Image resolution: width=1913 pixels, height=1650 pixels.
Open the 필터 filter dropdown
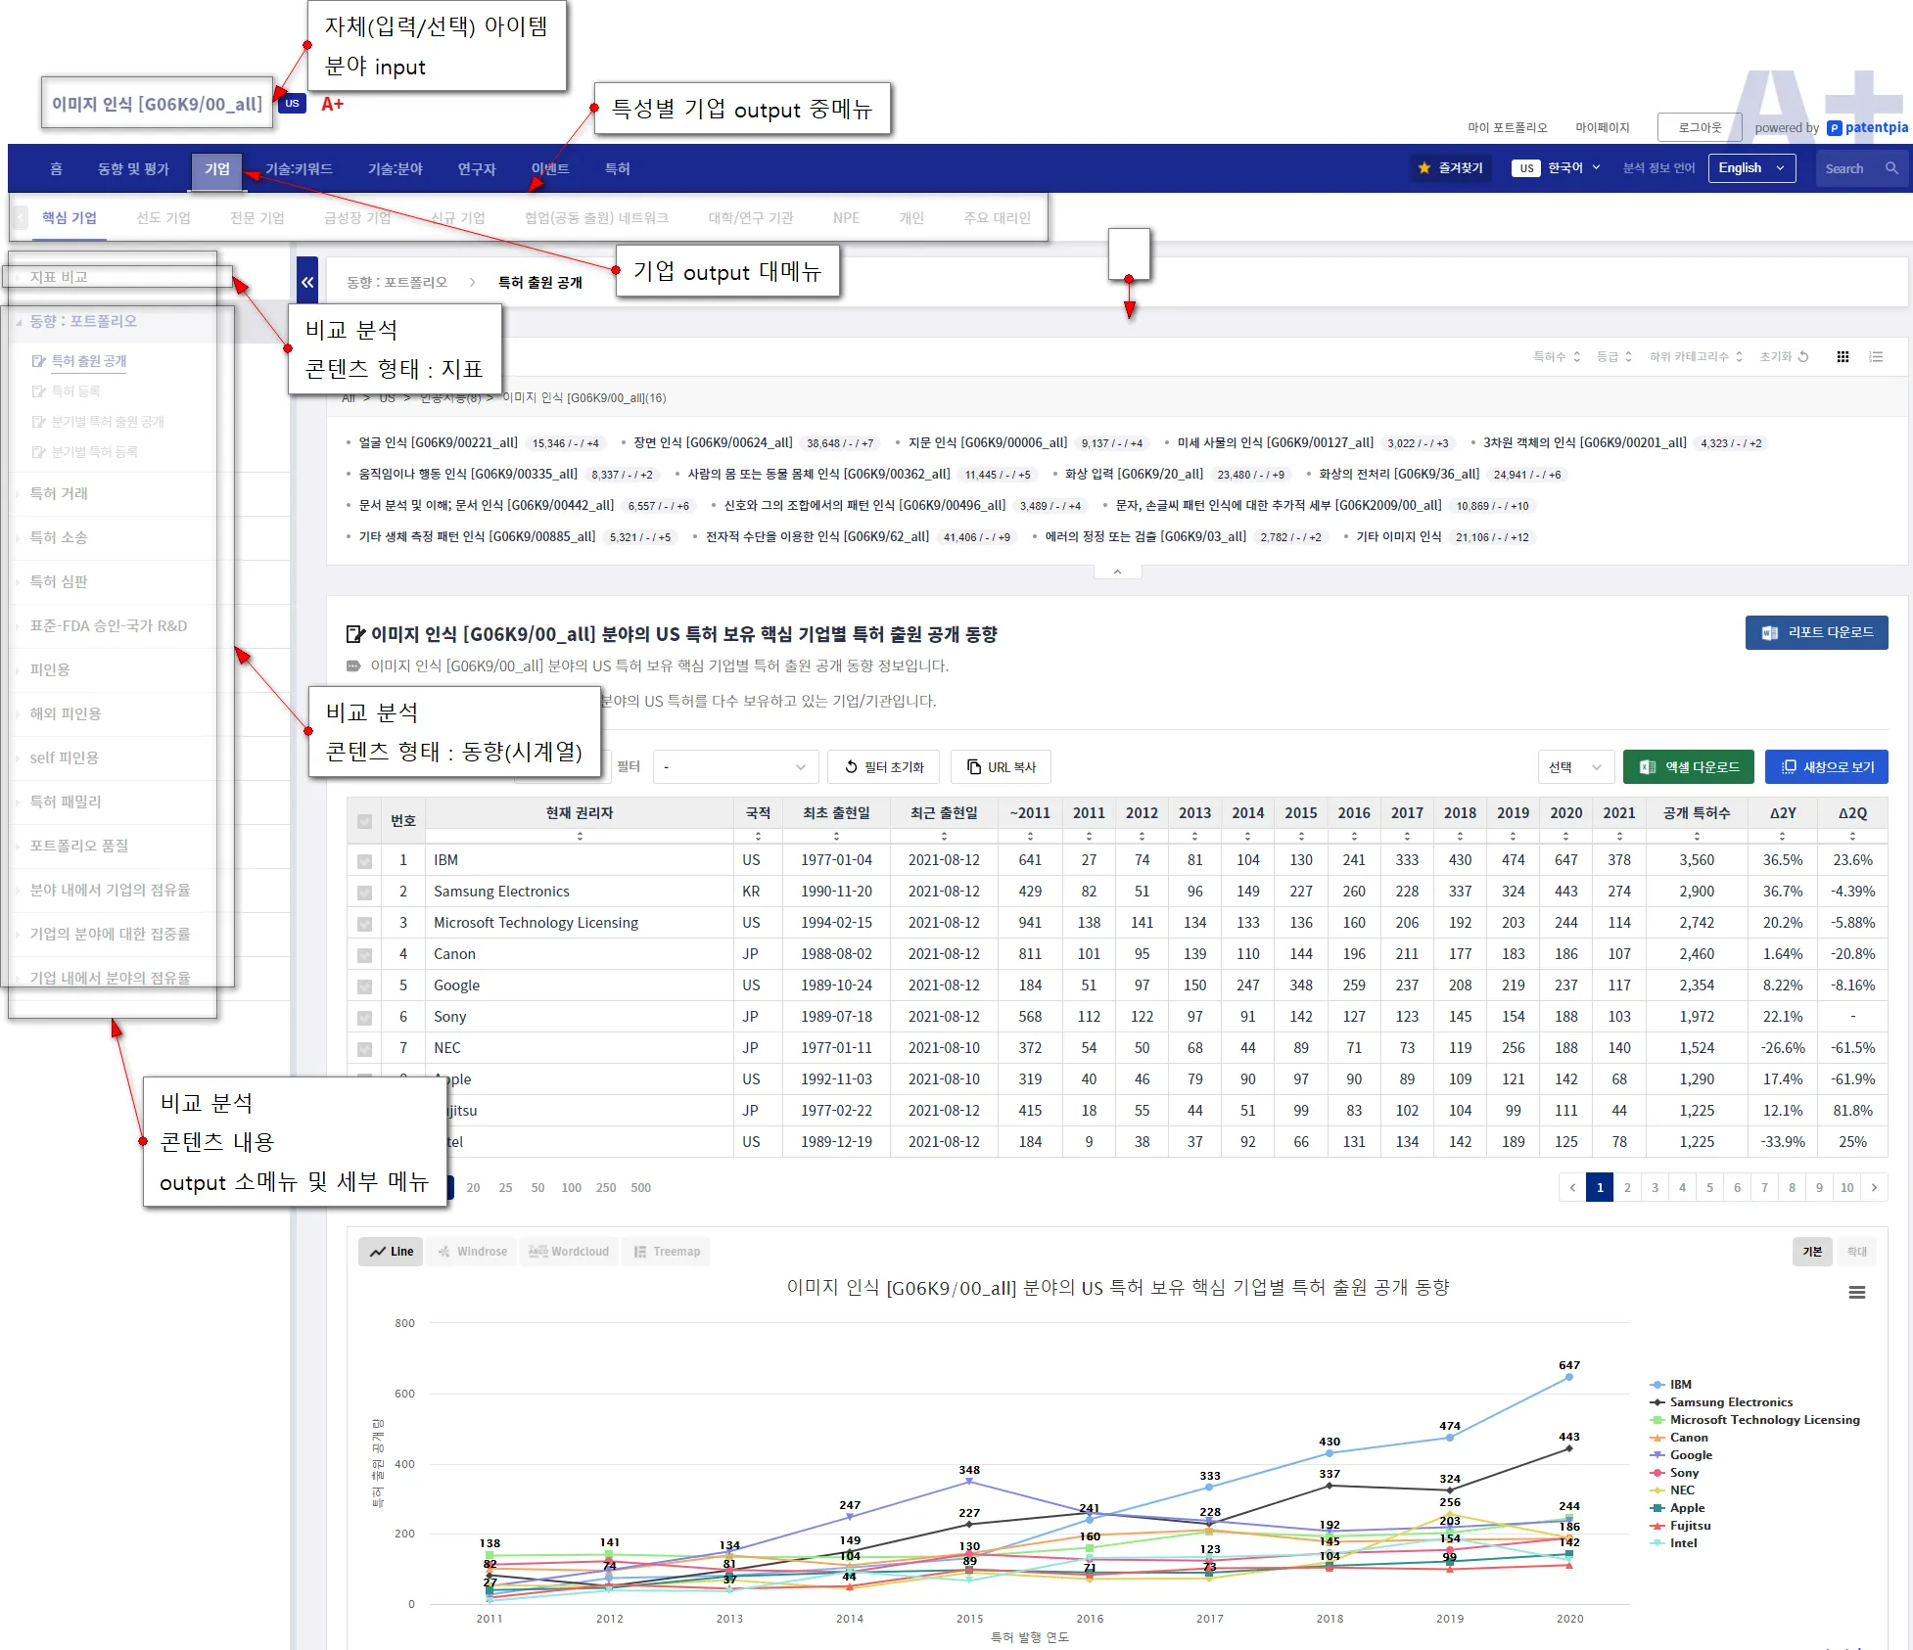[x=735, y=767]
